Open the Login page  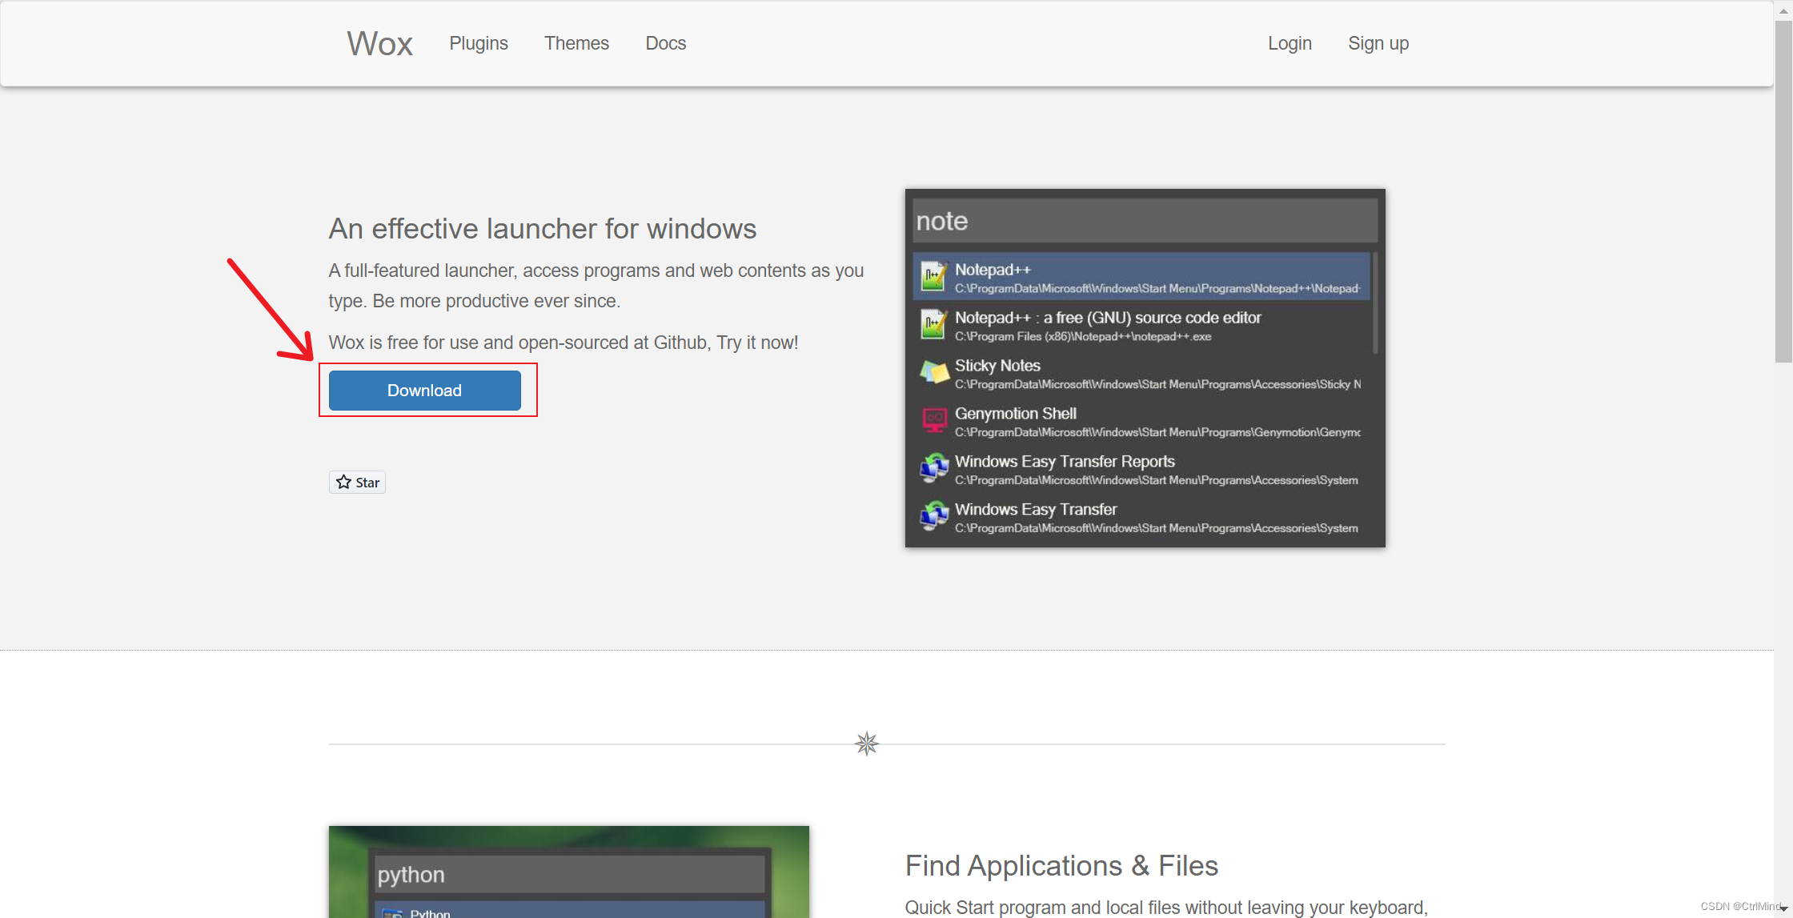pos(1289,43)
